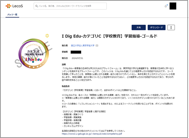189x138 pixels.
Task: Click the search magnifier icon
Action: 37,6
